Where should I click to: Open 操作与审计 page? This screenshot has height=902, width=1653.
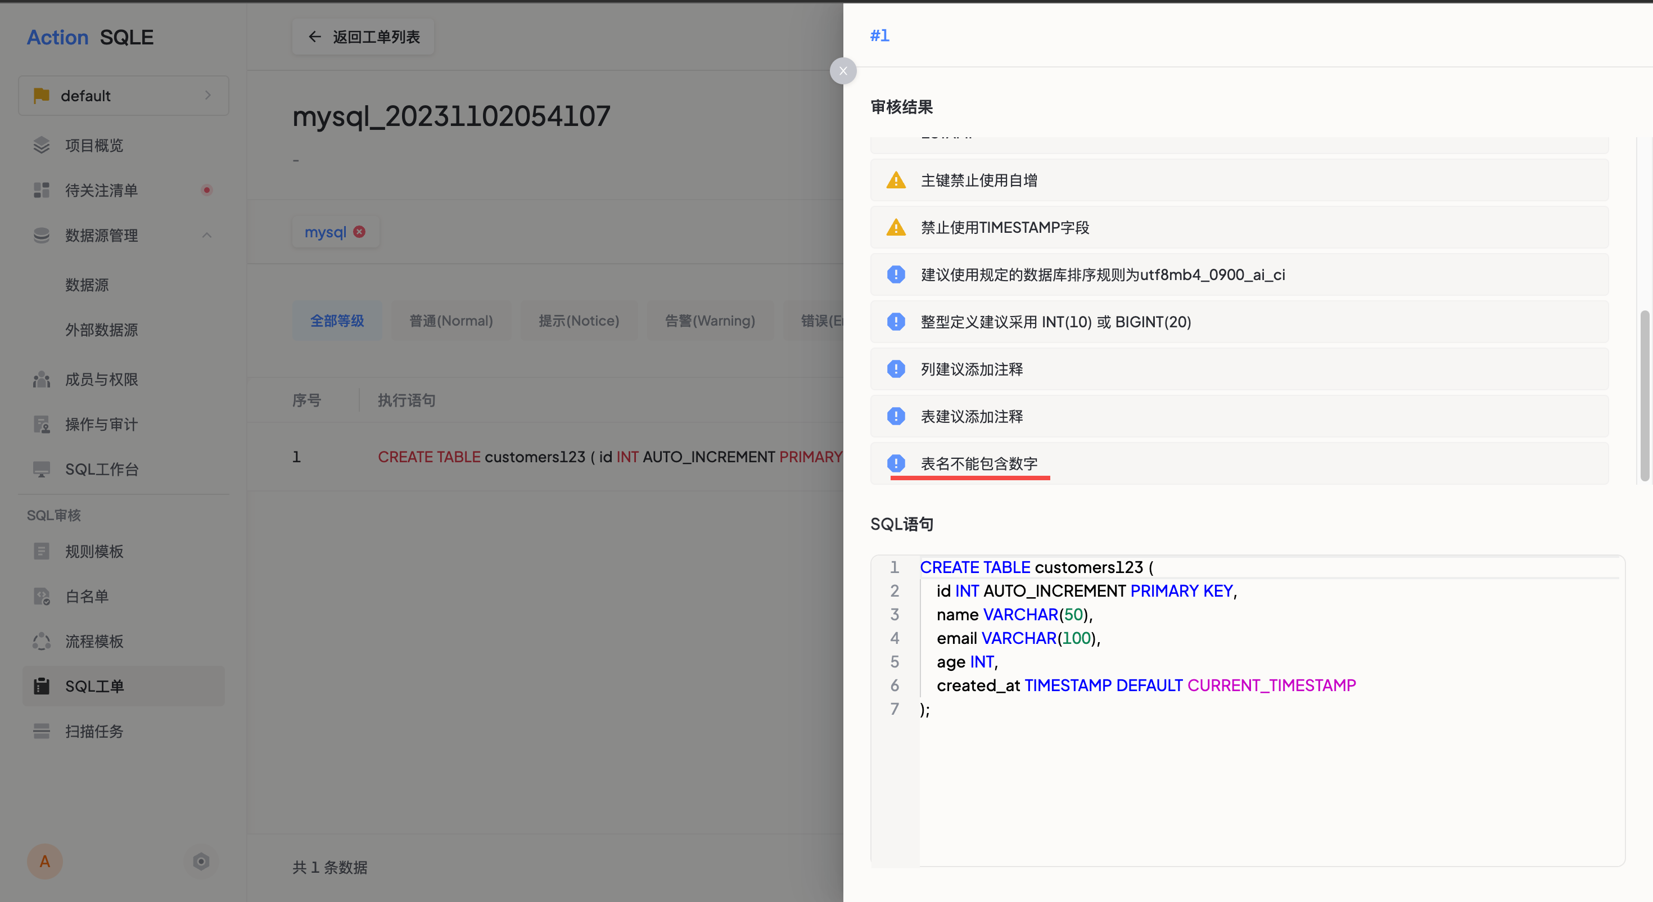coord(101,425)
